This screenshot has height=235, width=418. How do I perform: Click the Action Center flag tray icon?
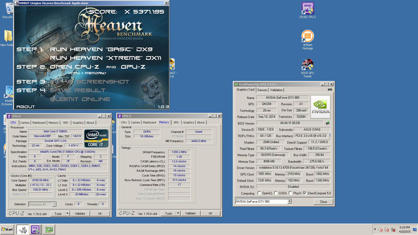[x=387, y=230]
